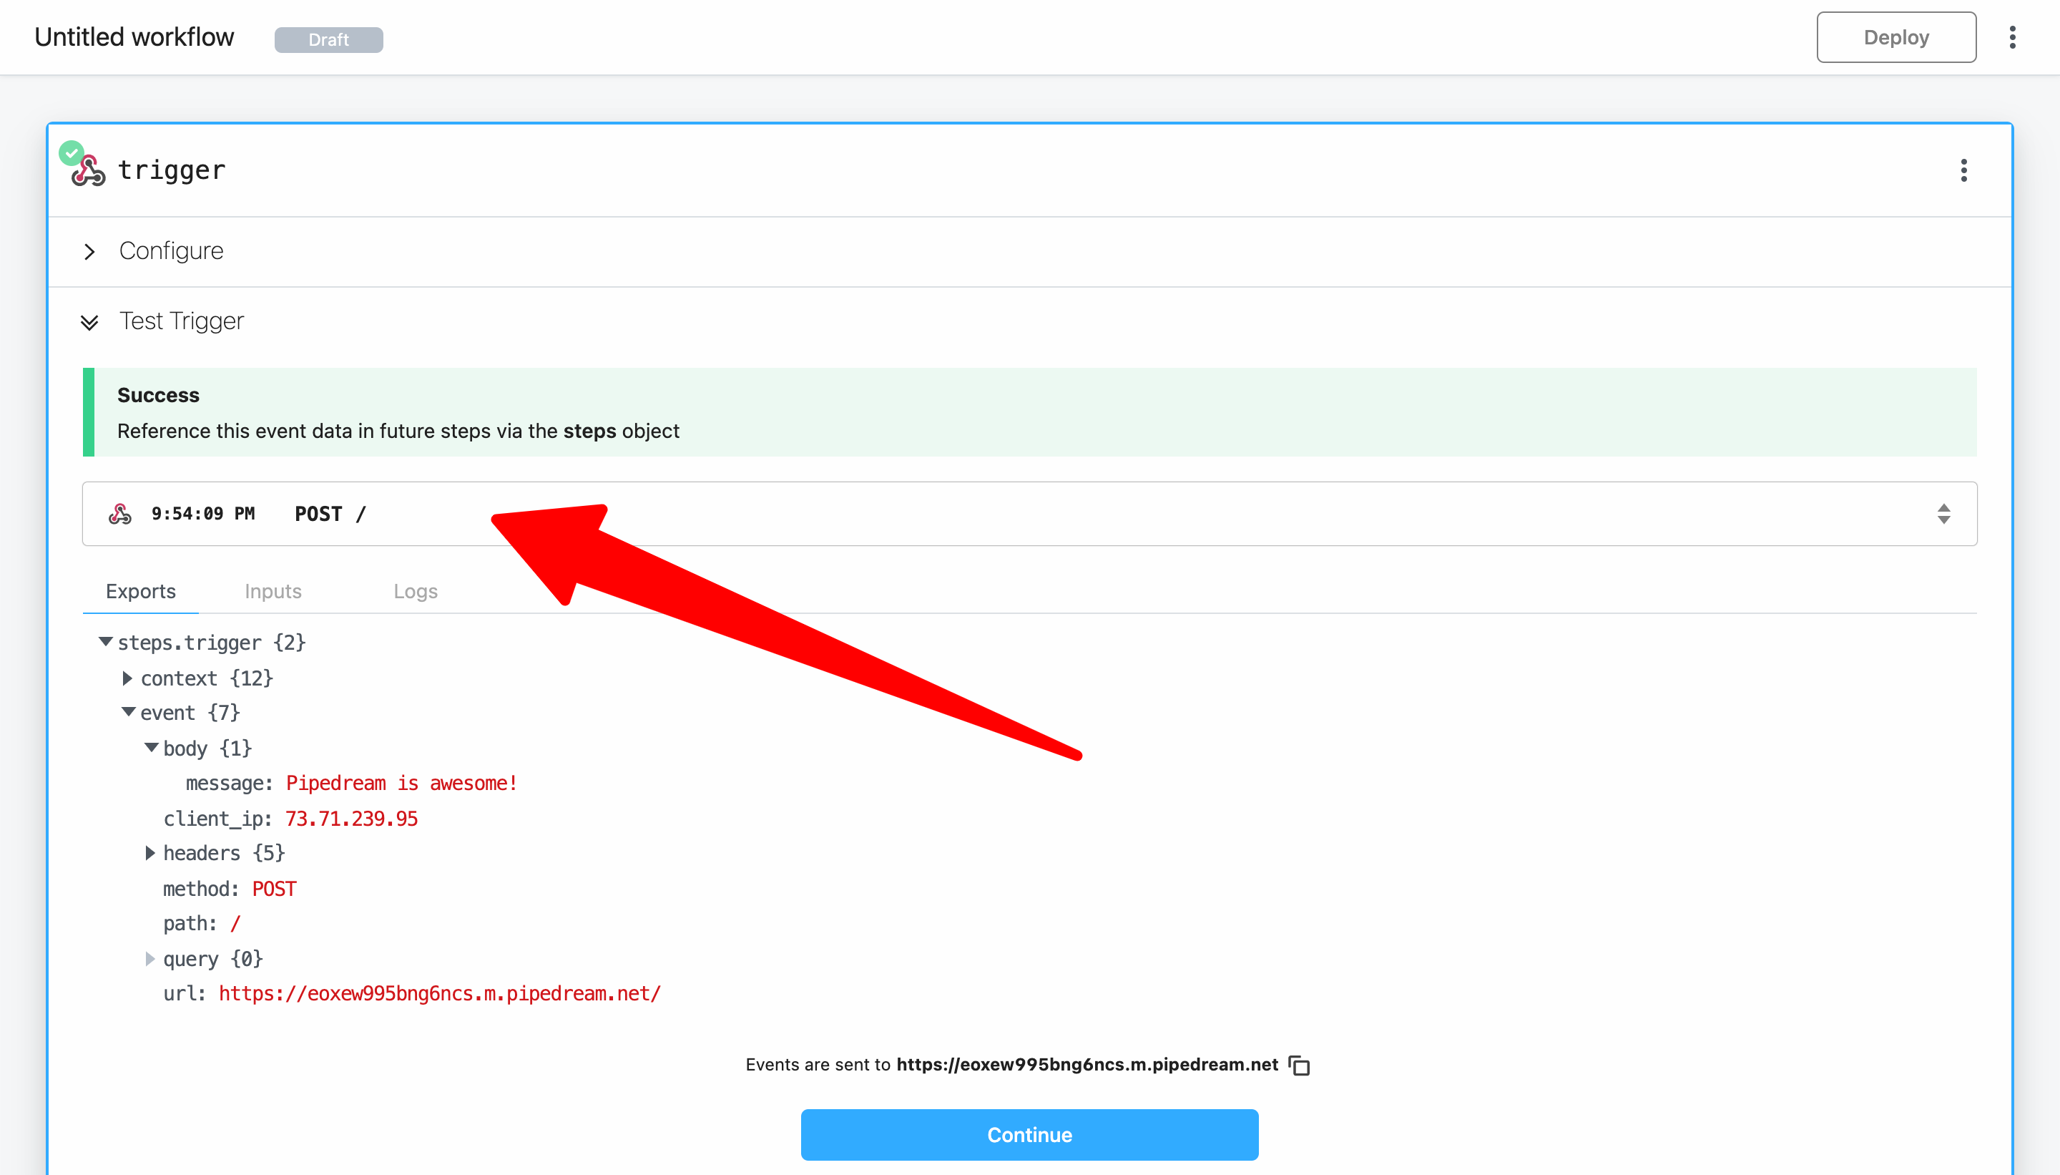Expand the context {12} node

pyautogui.click(x=127, y=678)
